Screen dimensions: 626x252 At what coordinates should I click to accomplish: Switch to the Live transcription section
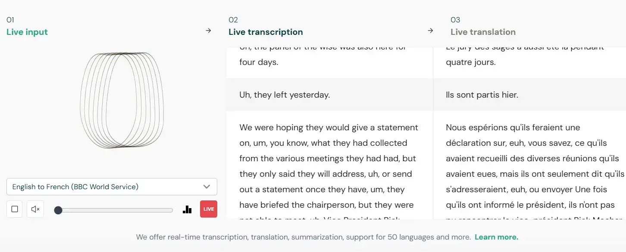point(266,32)
